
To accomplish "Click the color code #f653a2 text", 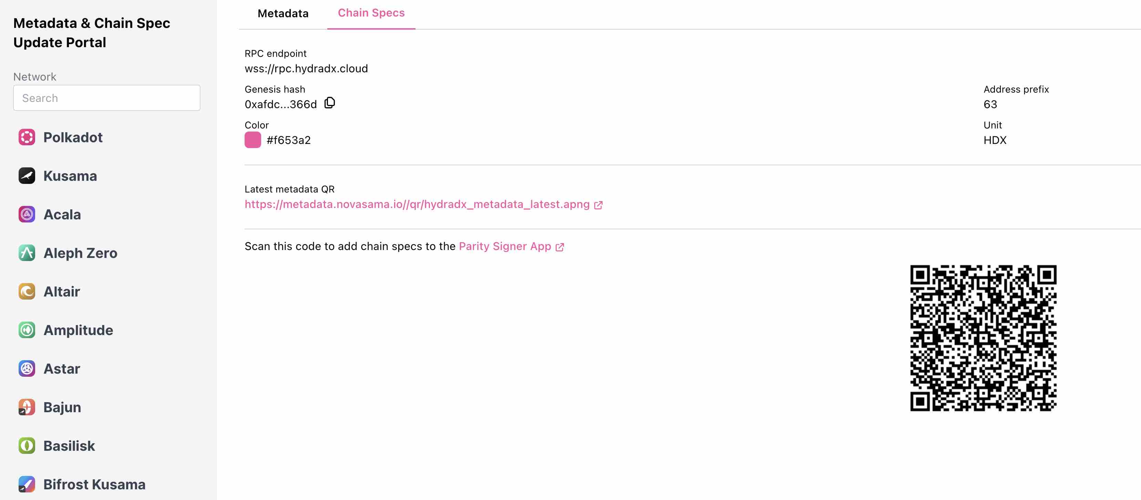I will (288, 140).
